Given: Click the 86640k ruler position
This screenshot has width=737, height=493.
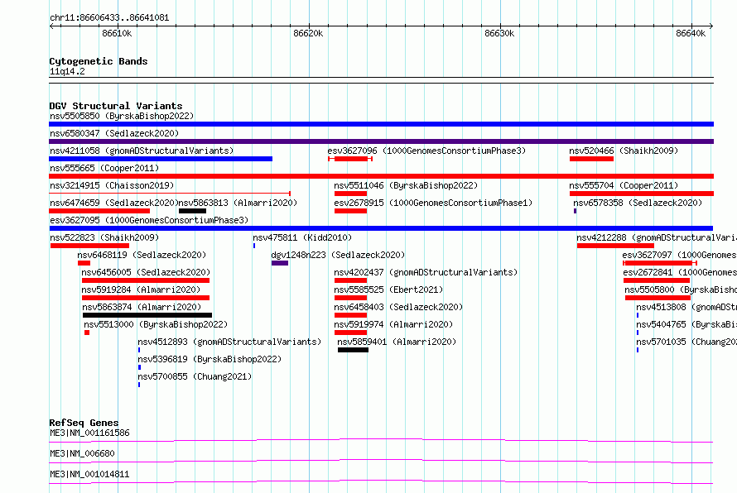Looking at the screenshot, I should (691, 33).
